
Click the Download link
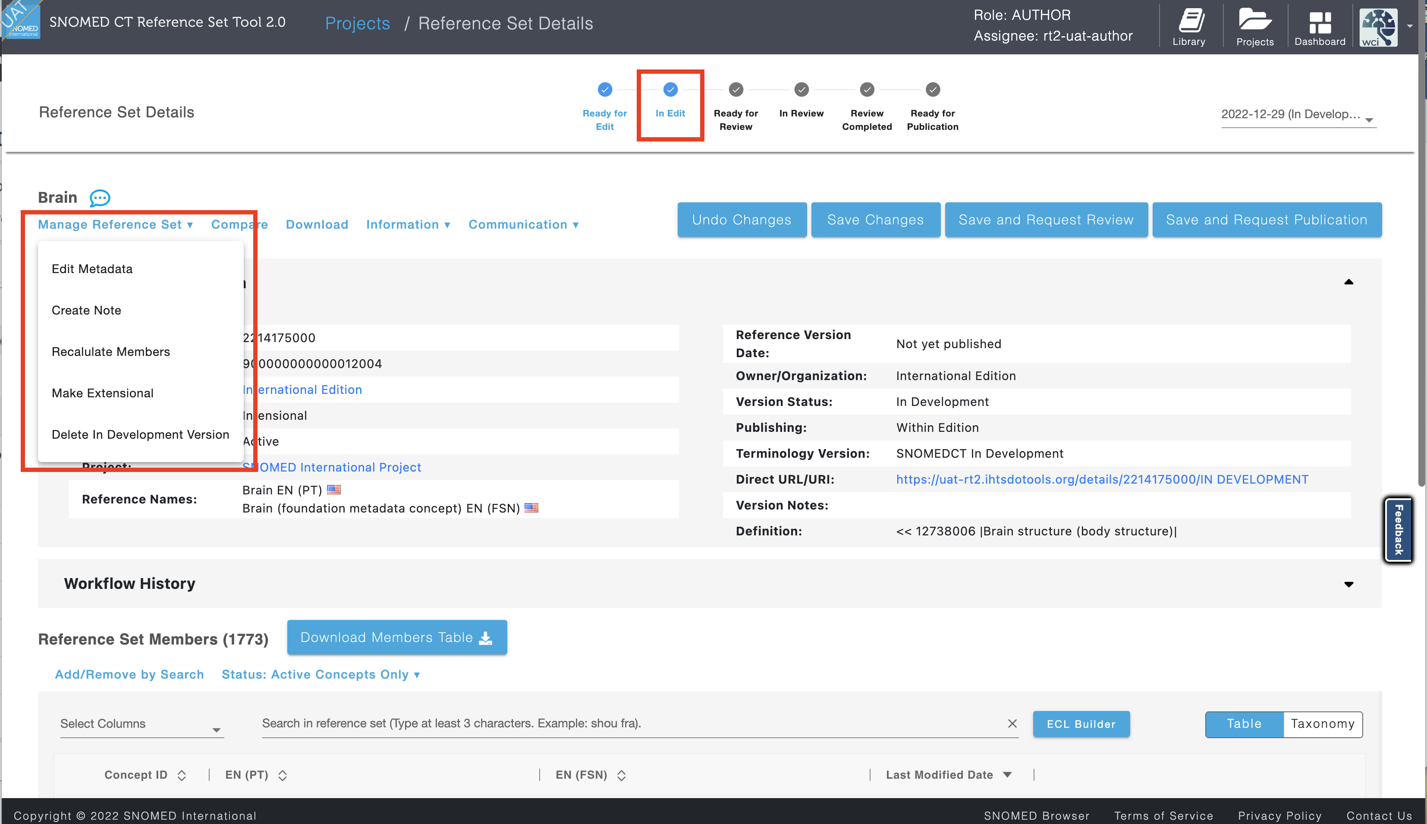[317, 225]
